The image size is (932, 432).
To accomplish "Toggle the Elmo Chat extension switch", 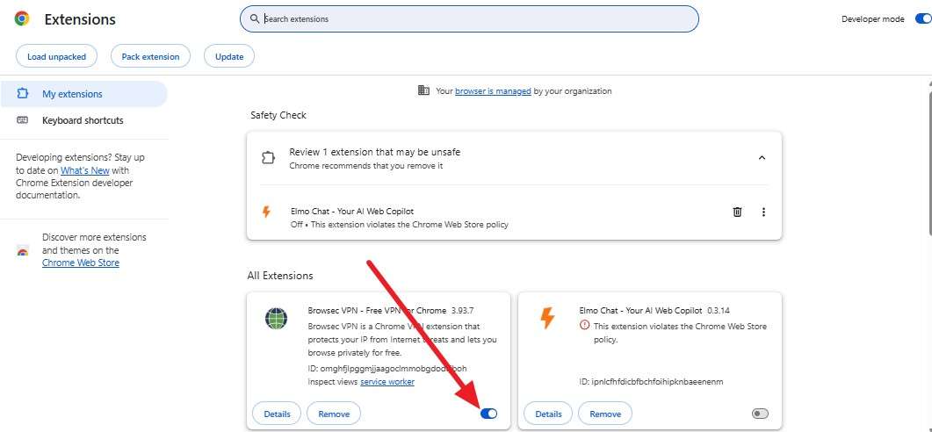I will coord(760,414).
